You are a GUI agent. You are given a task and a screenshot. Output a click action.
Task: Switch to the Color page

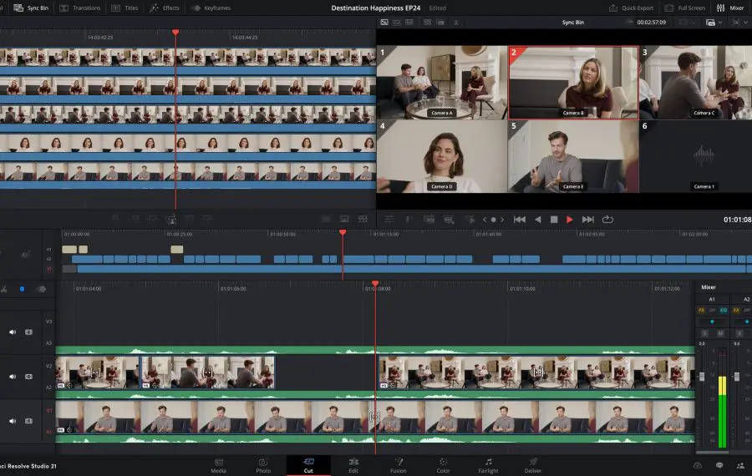tap(444, 464)
